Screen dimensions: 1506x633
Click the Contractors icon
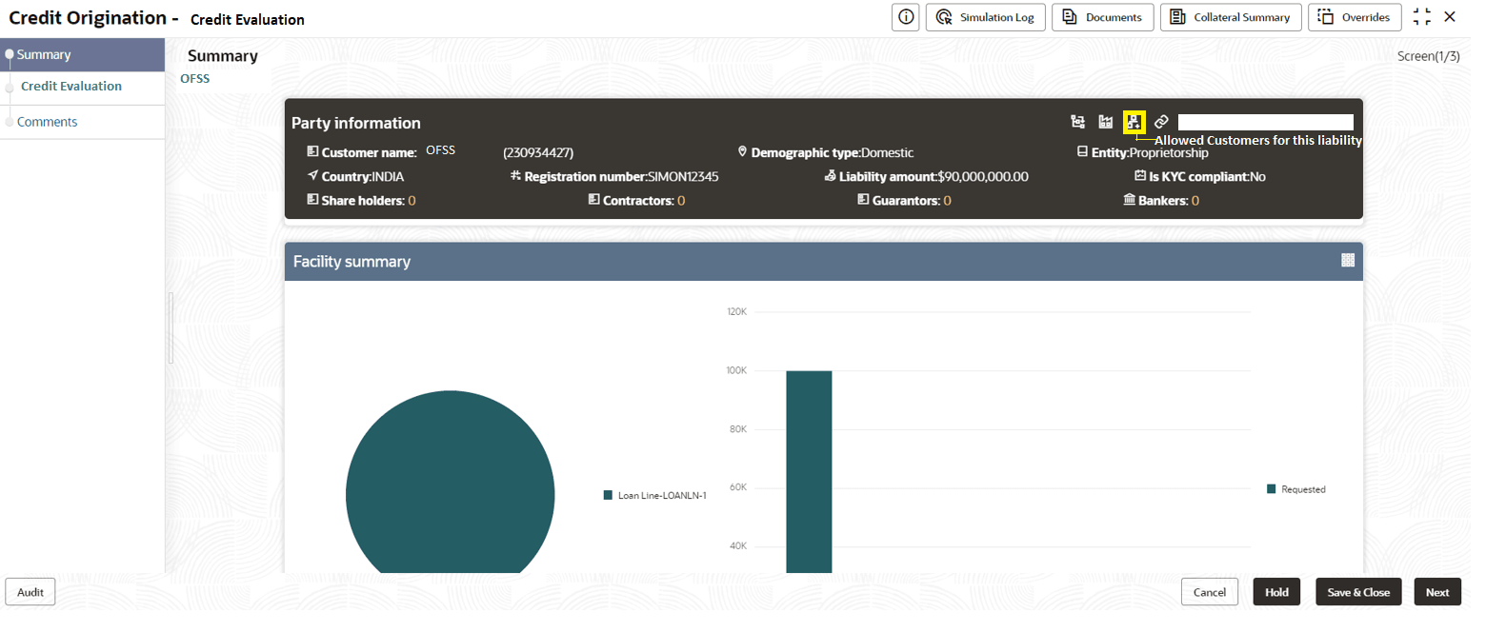point(593,199)
